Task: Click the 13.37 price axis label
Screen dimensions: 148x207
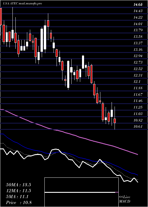Action: (x=138, y=43)
